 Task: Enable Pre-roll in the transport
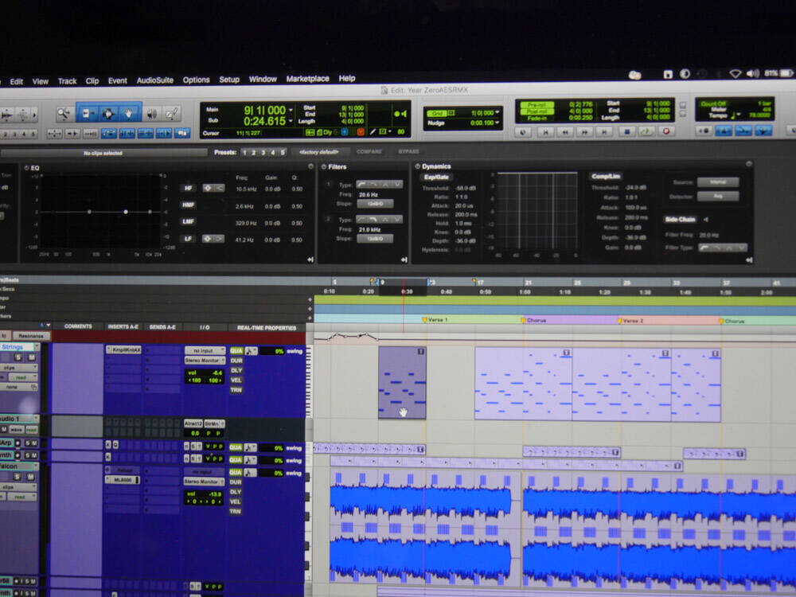click(537, 104)
